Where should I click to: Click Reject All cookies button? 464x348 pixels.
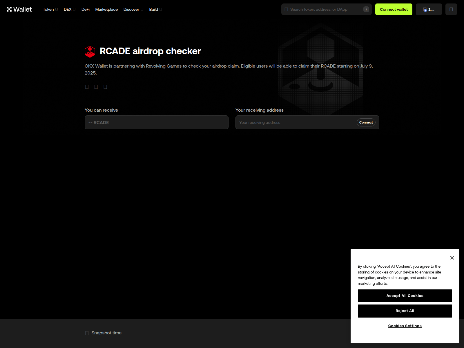click(x=405, y=311)
